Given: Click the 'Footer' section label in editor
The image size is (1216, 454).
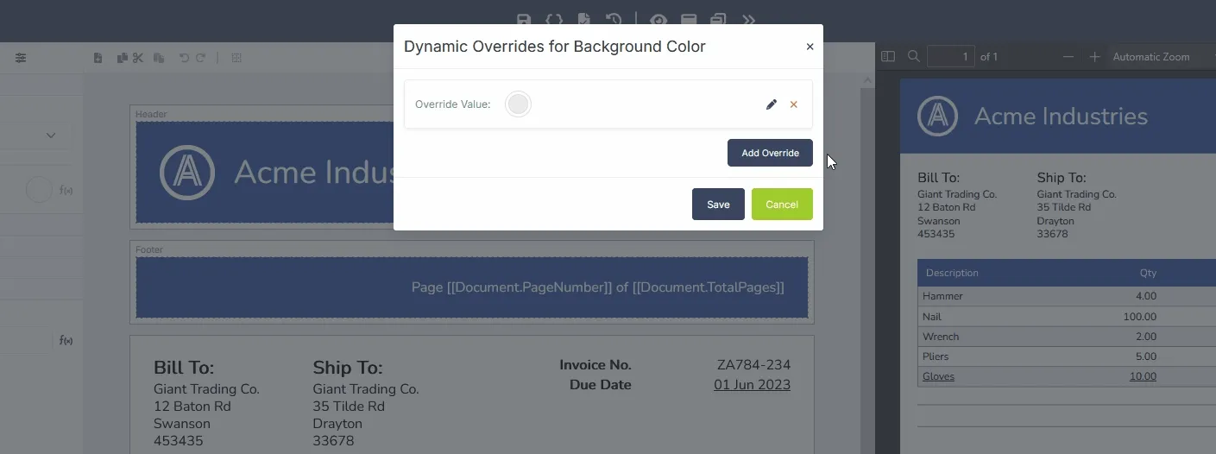Looking at the screenshot, I should [x=149, y=249].
